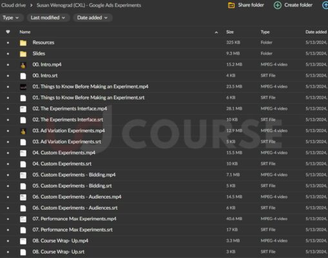Toggle favorite dot for Resources row
The image size is (328, 258).
tap(8, 43)
